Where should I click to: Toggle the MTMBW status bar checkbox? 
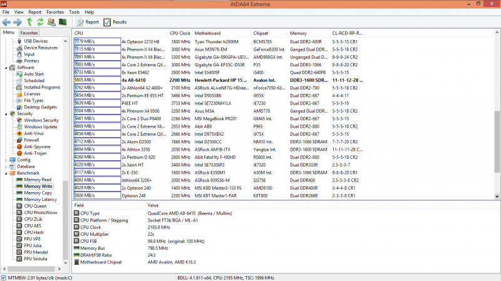4,278
